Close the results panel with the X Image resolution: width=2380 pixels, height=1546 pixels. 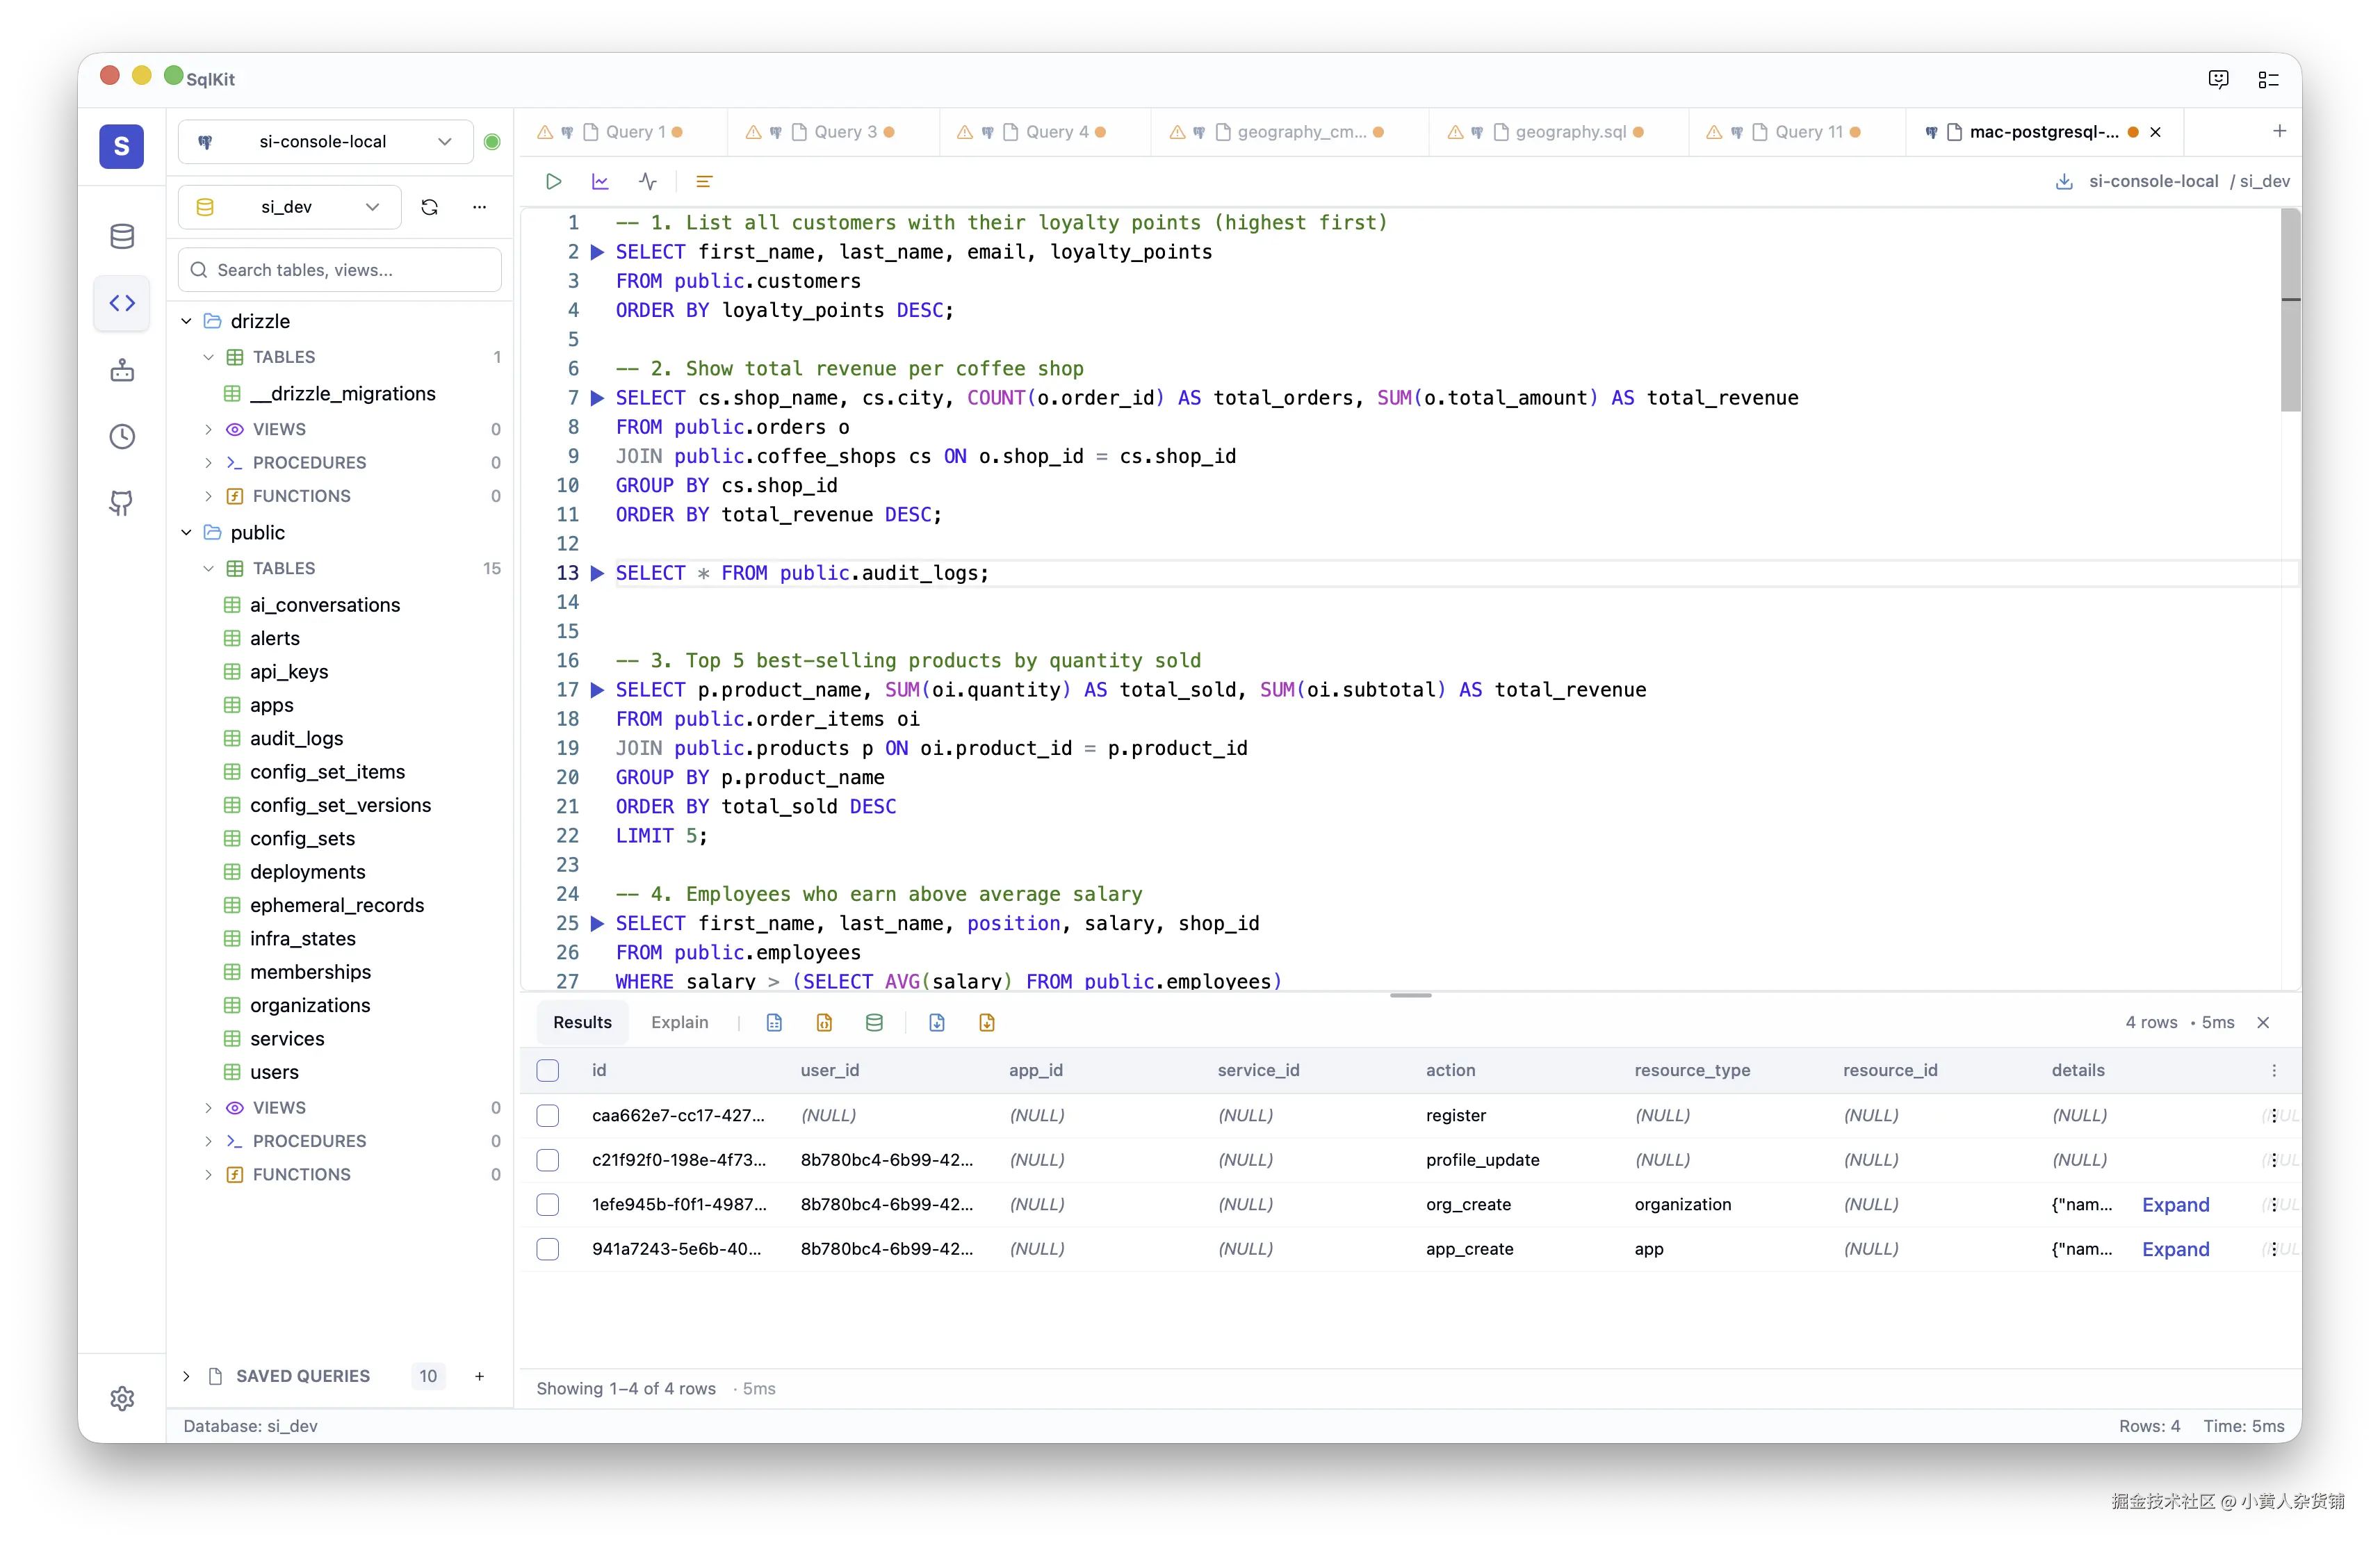coord(2263,1022)
